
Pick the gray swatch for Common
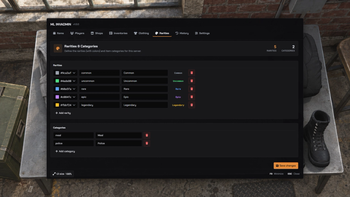[x=57, y=73]
